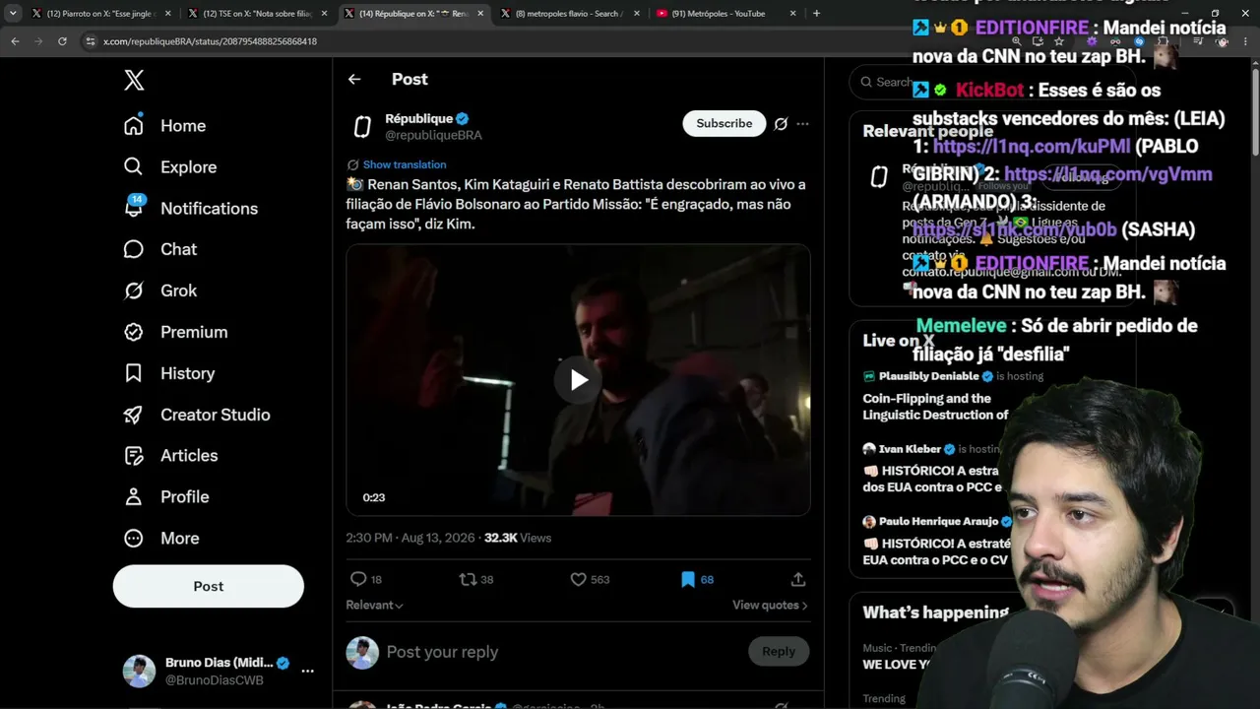Click the Reply button next to reply field

point(779,651)
